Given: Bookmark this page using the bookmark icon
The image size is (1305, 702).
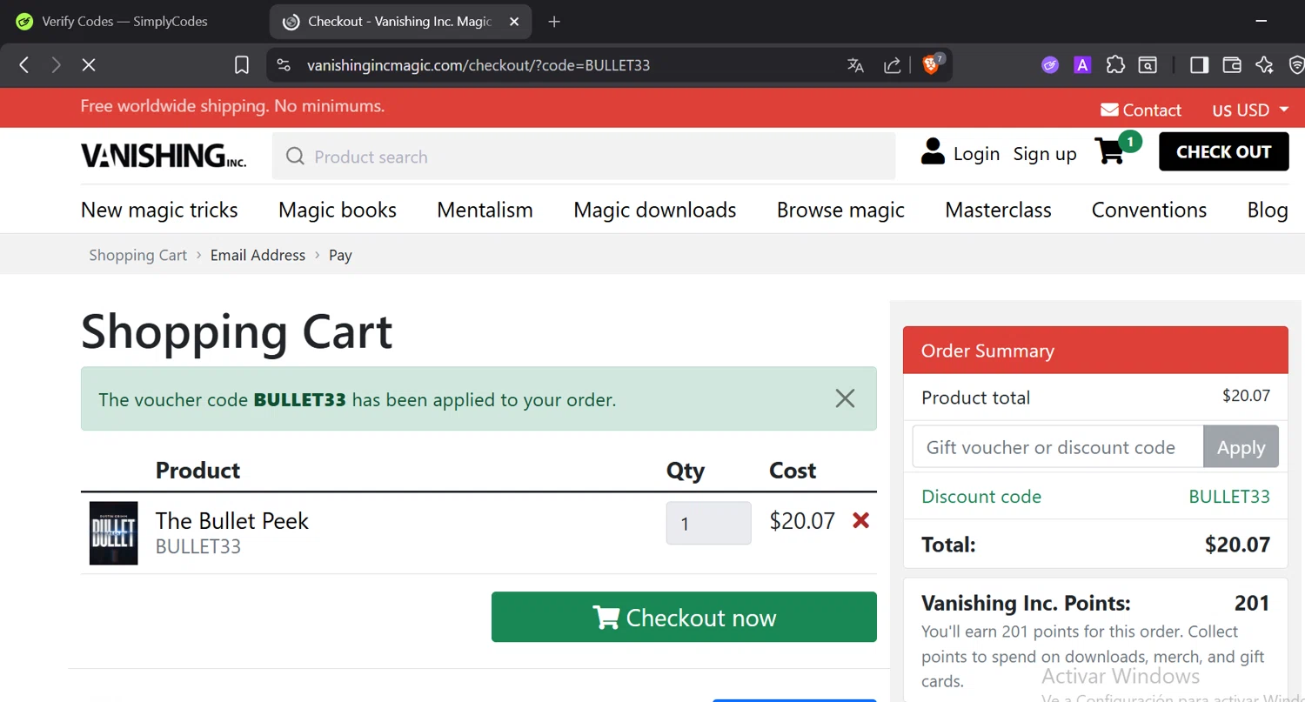Looking at the screenshot, I should point(242,65).
